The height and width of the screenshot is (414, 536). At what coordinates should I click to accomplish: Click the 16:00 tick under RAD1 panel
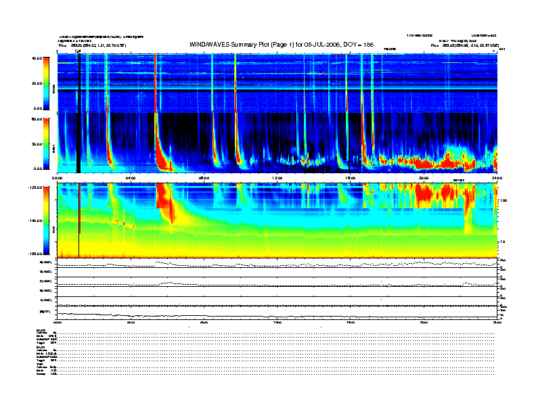pos(351,178)
